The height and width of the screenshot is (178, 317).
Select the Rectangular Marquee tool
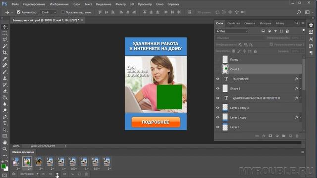point(4,33)
